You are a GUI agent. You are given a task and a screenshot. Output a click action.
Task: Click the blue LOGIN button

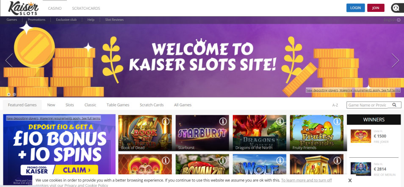pyautogui.click(x=356, y=8)
